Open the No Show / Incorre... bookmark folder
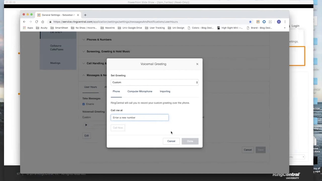Screen dimensions: 322x181 tap(84, 28)
